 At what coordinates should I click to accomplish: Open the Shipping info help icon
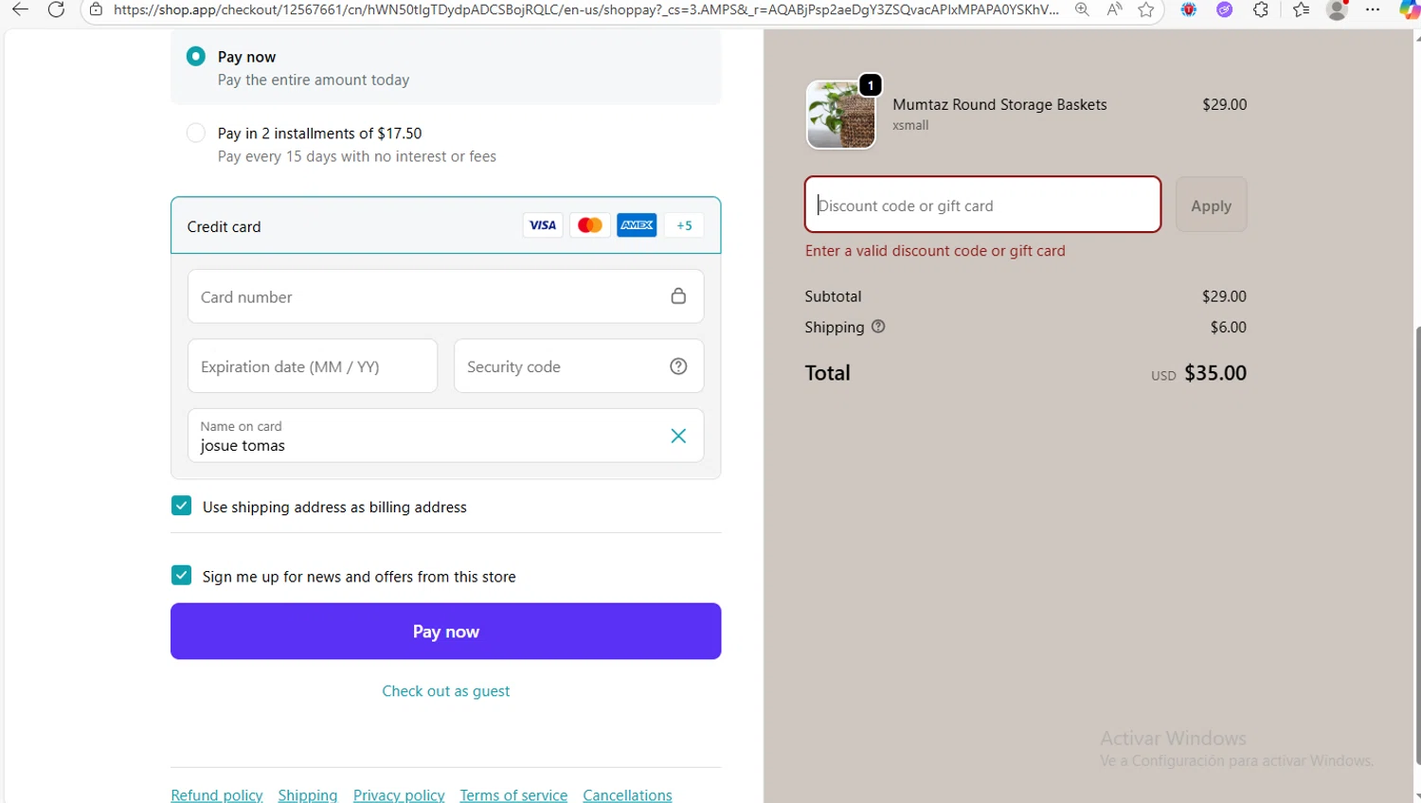point(878,327)
